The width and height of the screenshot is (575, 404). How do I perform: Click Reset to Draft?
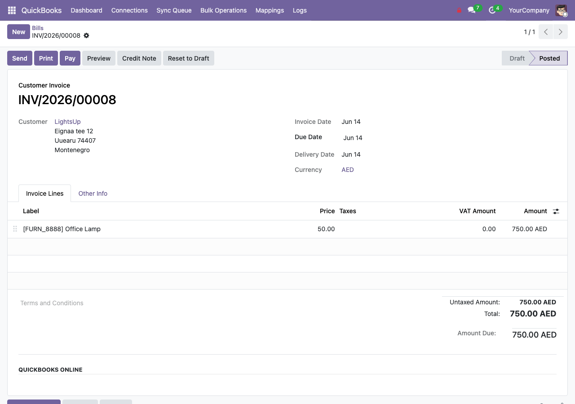189,58
